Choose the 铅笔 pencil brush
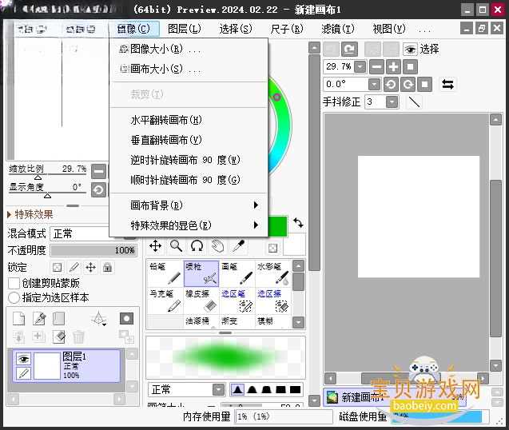Screen dimensions: 509x430 [x=165, y=273]
